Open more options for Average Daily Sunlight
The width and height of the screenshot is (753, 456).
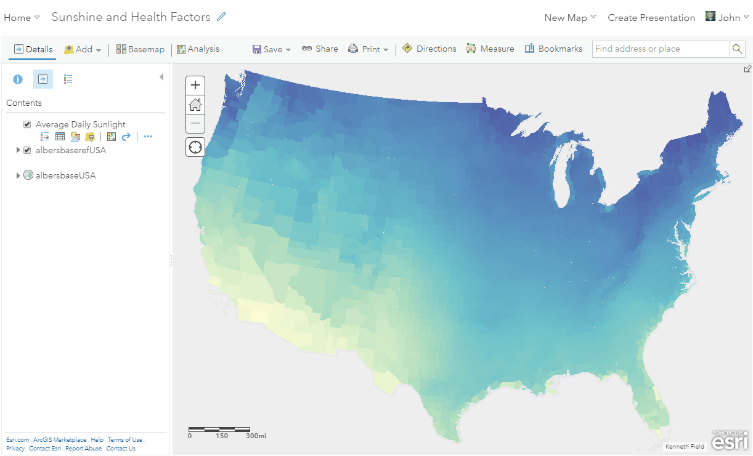(148, 137)
